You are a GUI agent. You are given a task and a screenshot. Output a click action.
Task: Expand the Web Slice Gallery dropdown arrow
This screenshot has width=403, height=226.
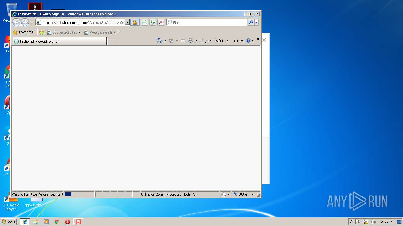click(x=118, y=32)
